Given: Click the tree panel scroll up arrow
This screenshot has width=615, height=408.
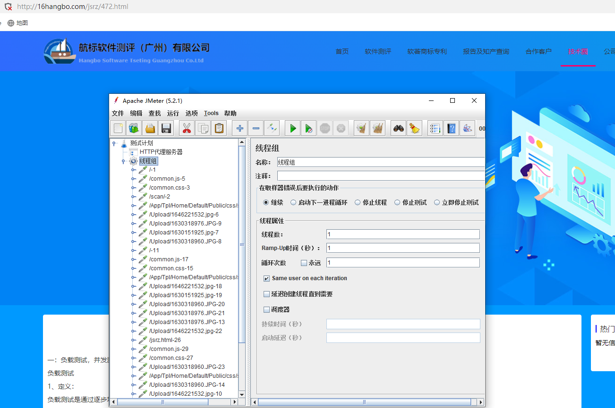Looking at the screenshot, I should (x=242, y=142).
